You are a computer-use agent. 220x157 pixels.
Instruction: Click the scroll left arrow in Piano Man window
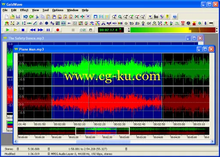click(x=15, y=142)
